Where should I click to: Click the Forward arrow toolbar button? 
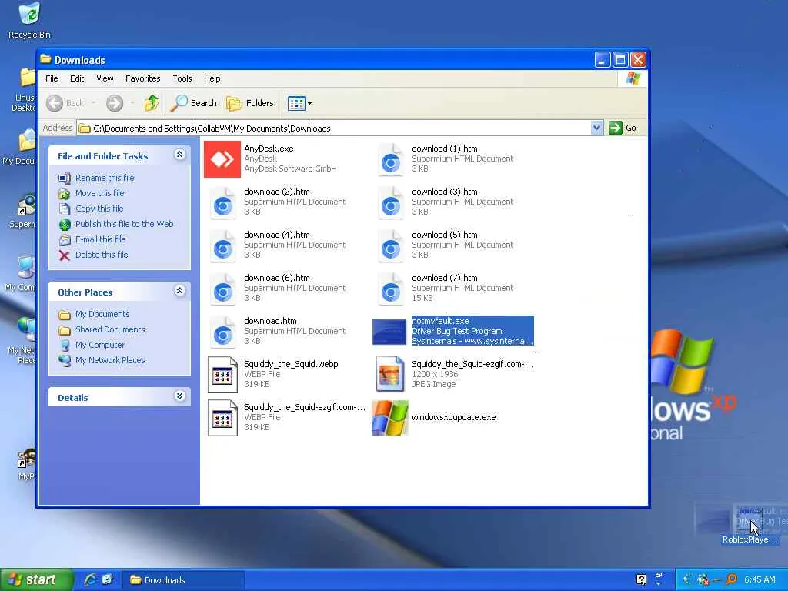coord(115,104)
